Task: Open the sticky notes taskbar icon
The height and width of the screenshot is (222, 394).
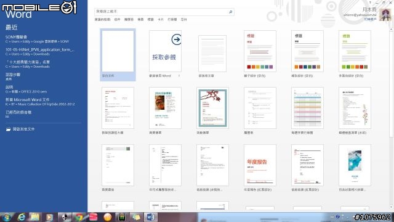Action: tap(136, 217)
